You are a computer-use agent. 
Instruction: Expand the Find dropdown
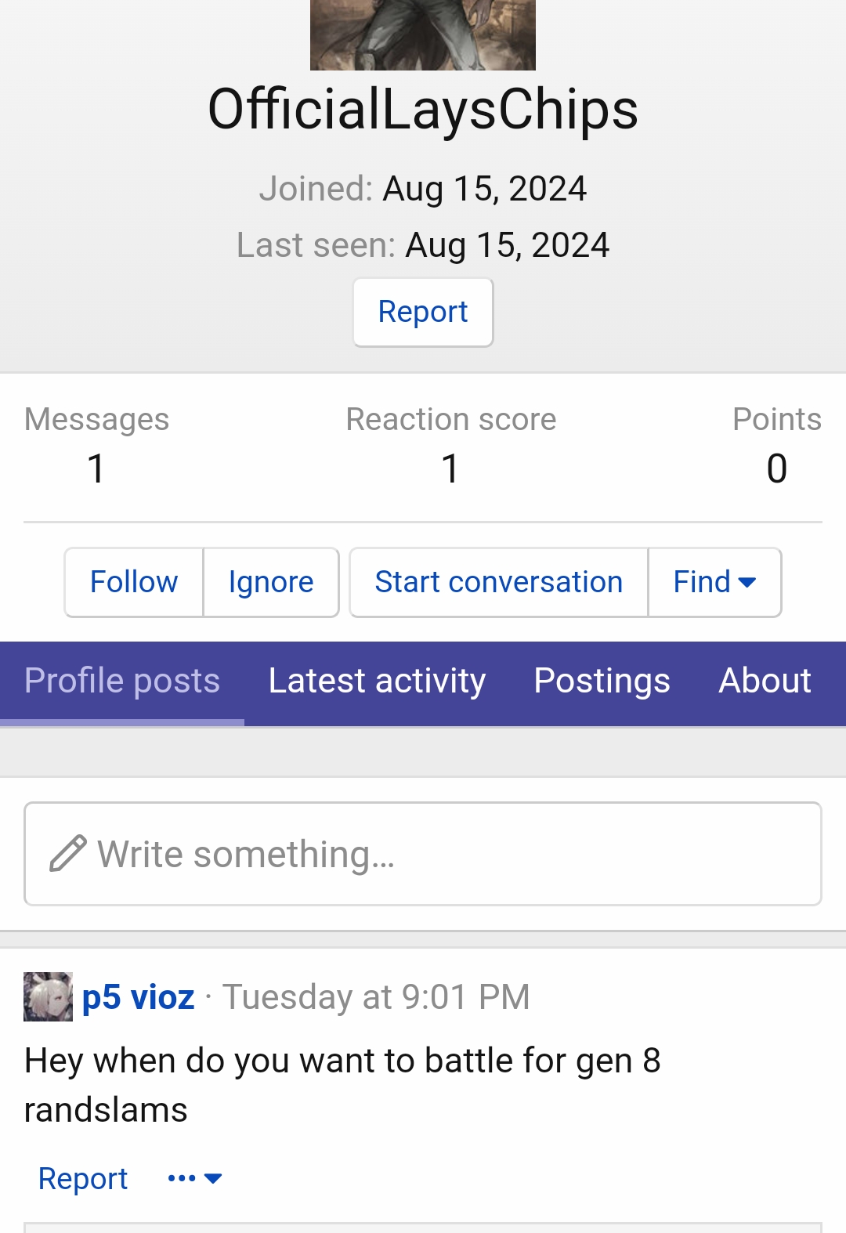point(714,582)
